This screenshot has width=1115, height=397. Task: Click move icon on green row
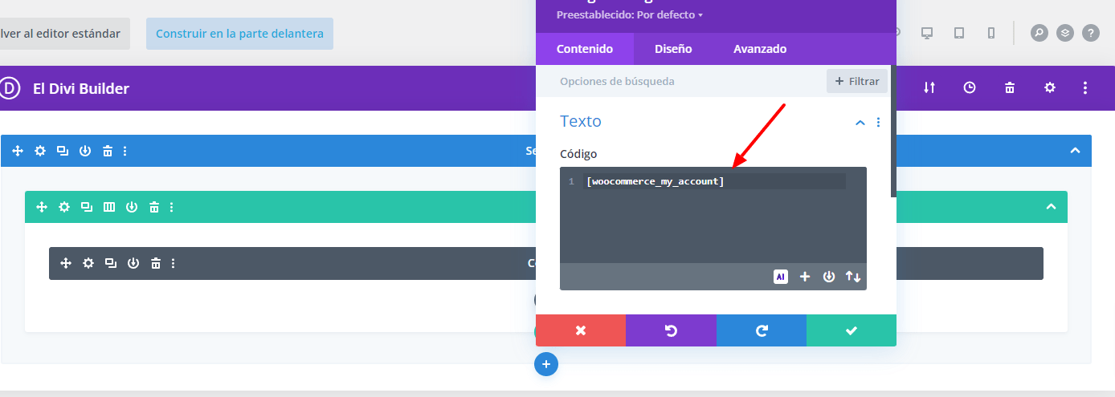(42, 207)
